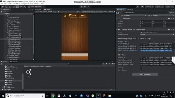
Task: Select PlayingManager in Hierarchy
Action: click(x=16, y=34)
